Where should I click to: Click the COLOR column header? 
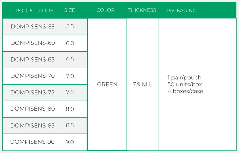(106, 10)
